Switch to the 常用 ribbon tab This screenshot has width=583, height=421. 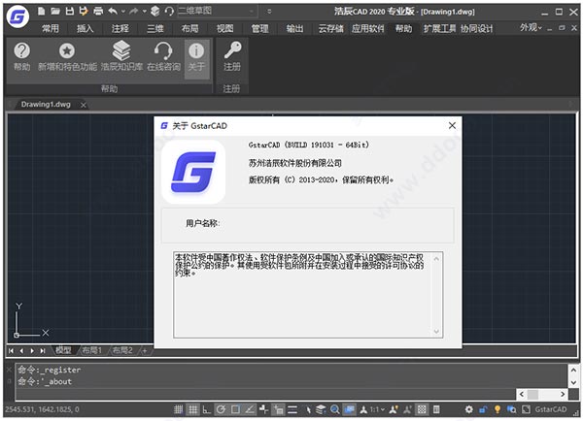pyautogui.click(x=51, y=28)
